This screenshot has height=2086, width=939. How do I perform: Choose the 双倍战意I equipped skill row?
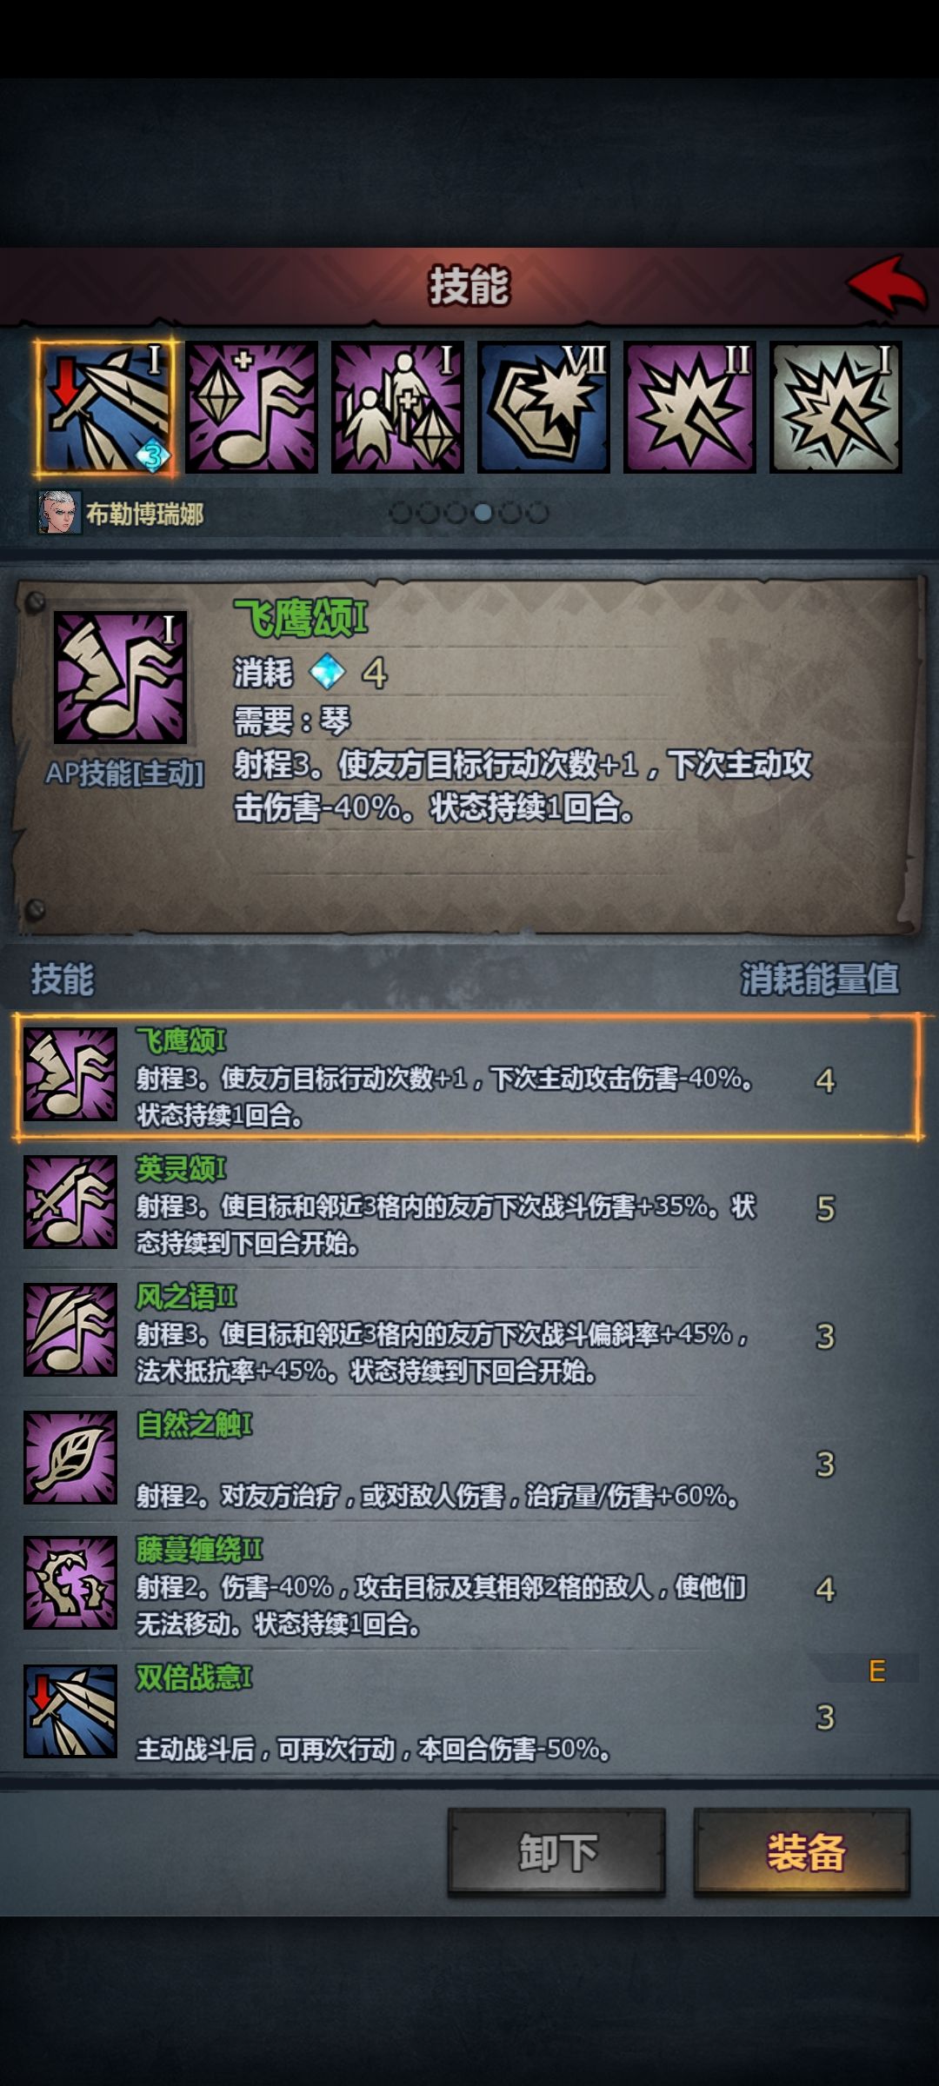469,1711
